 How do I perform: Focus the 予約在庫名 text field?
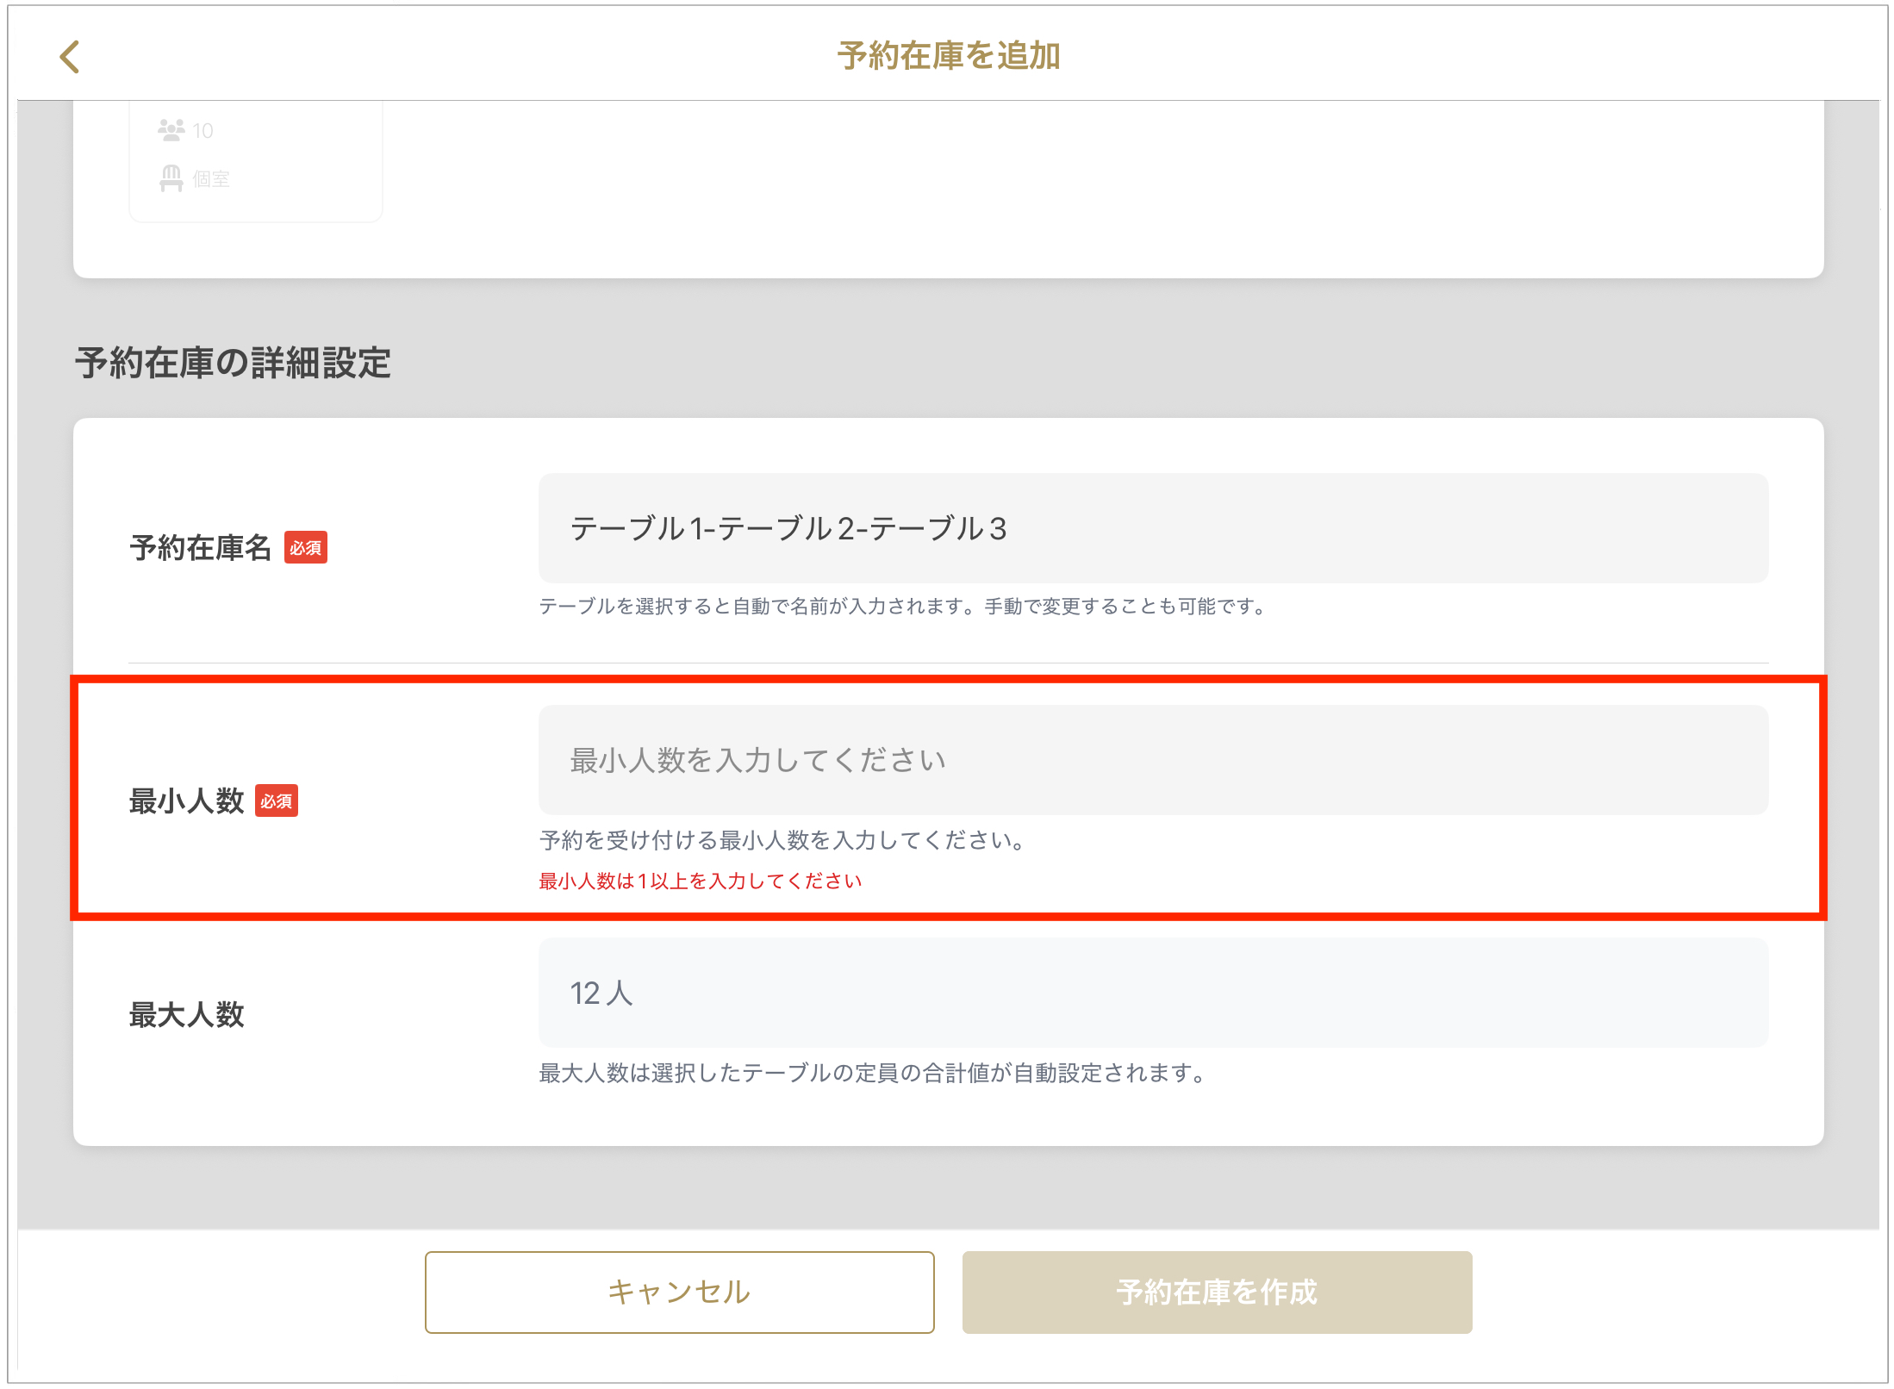click(x=1152, y=528)
